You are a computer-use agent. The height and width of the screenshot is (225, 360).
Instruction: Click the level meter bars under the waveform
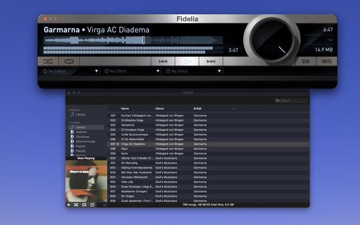tap(133, 50)
